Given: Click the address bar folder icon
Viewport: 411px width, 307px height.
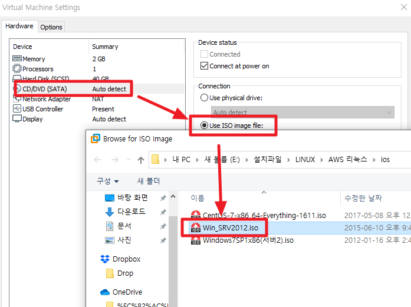Looking at the screenshot, I should 156,159.
